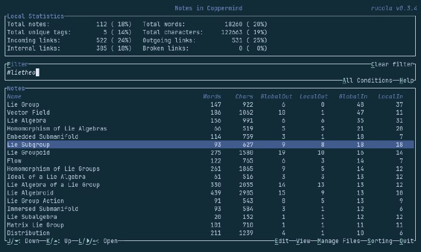Screen dimensions: 421x252
Task: Click the GlobalOut column header
Action: 276,97
